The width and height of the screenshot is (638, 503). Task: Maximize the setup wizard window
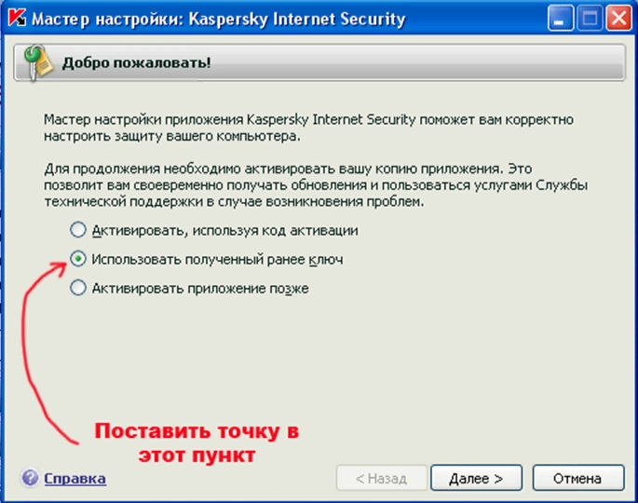[x=589, y=18]
